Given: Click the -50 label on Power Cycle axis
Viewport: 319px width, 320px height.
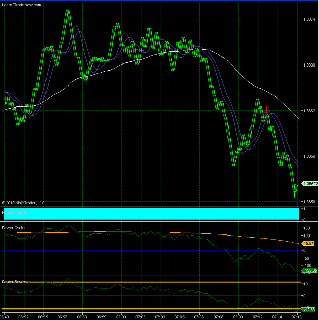Looking at the screenshot, I should pos(306,258).
